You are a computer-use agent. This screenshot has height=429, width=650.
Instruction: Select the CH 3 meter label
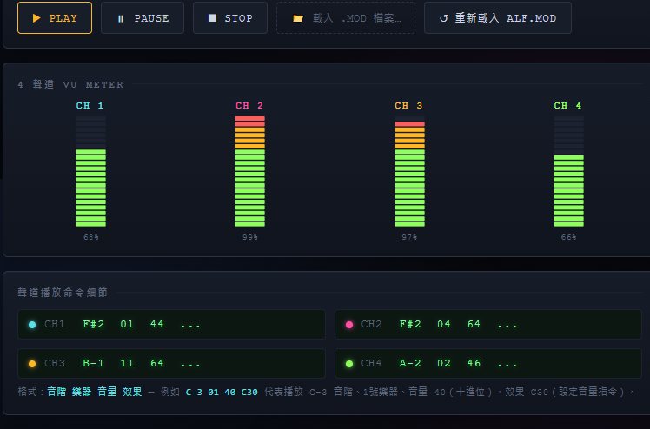click(x=408, y=106)
